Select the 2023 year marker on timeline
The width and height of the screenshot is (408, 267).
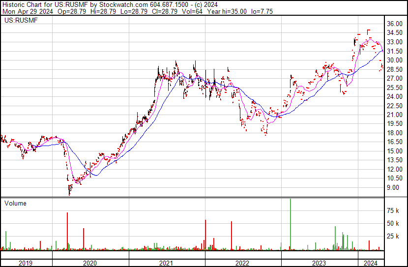[319, 263]
